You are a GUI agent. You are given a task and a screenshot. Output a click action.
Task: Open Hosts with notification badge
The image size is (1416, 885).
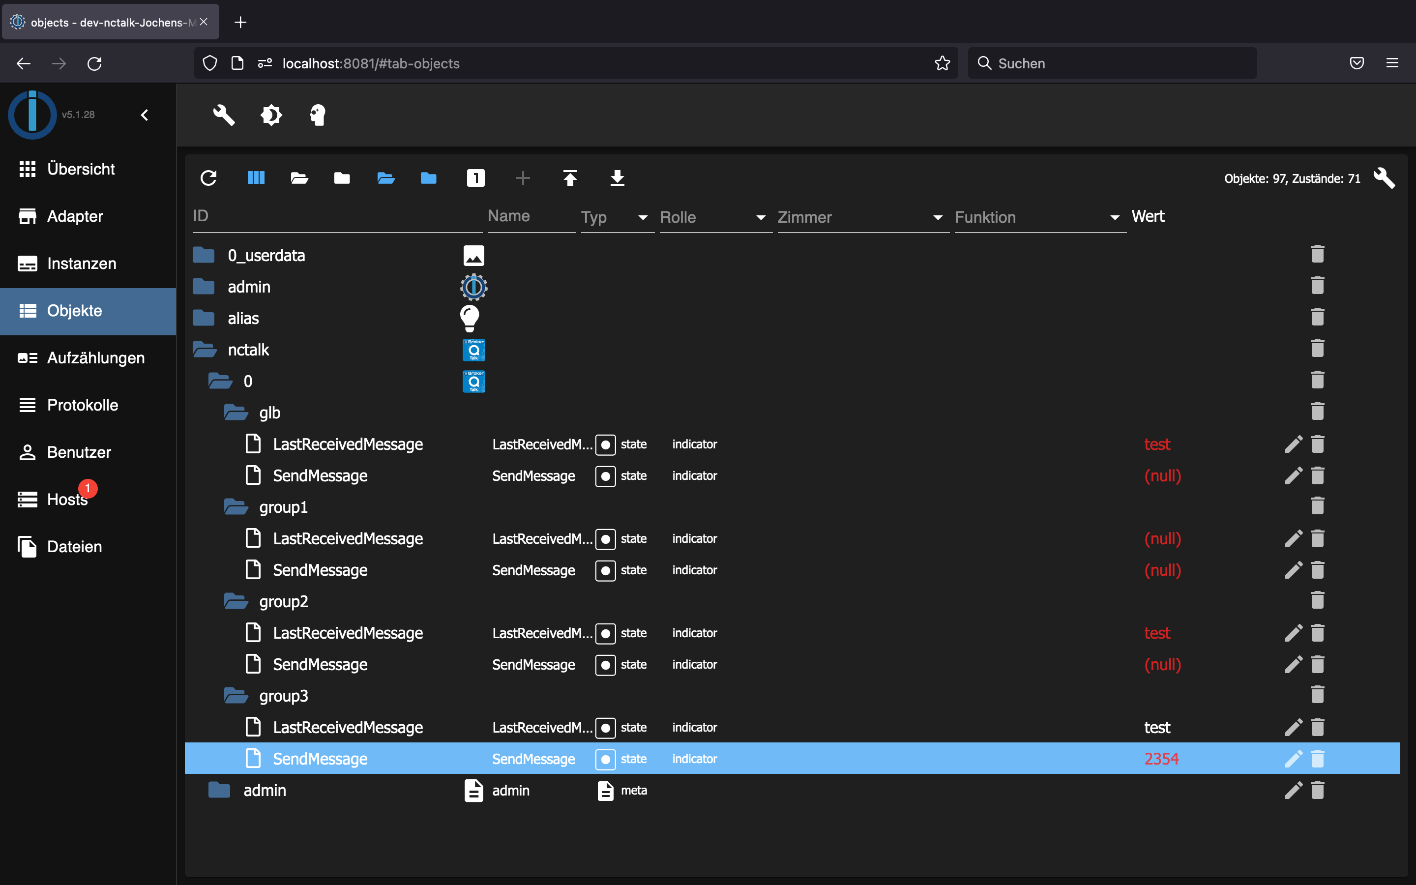[67, 499]
